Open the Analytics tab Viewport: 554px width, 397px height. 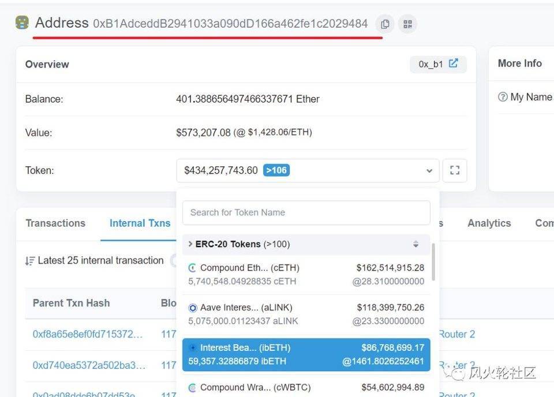pyautogui.click(x=489, y=223)
